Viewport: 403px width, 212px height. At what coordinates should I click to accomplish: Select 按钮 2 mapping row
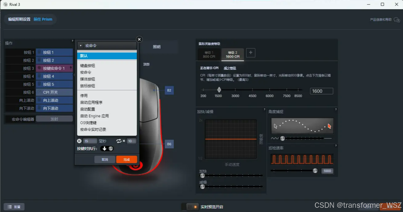point(54,60)
